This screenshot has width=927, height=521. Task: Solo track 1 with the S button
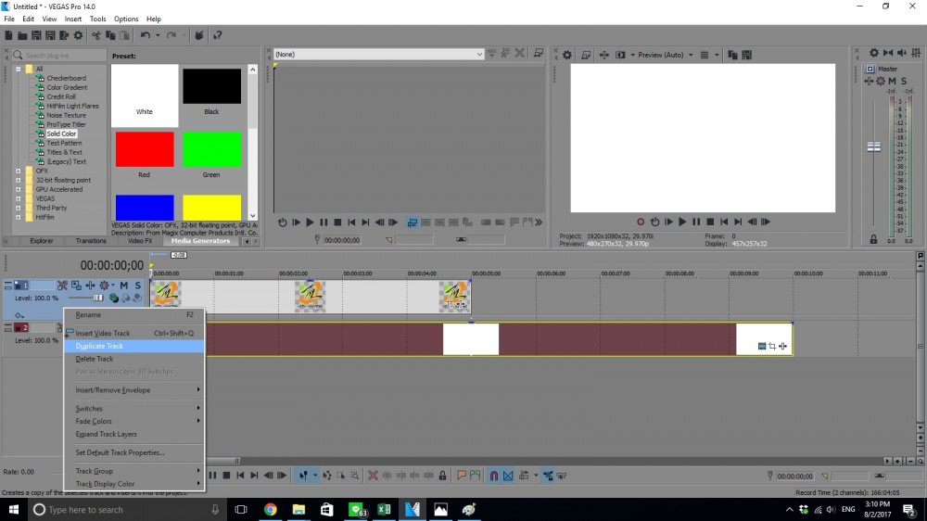tap(138, 286)
